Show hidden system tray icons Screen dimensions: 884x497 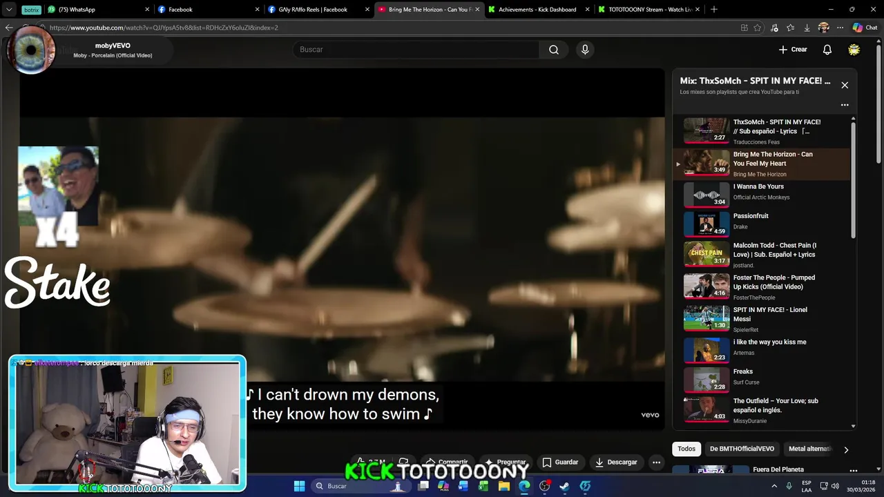tap(773, 486)
